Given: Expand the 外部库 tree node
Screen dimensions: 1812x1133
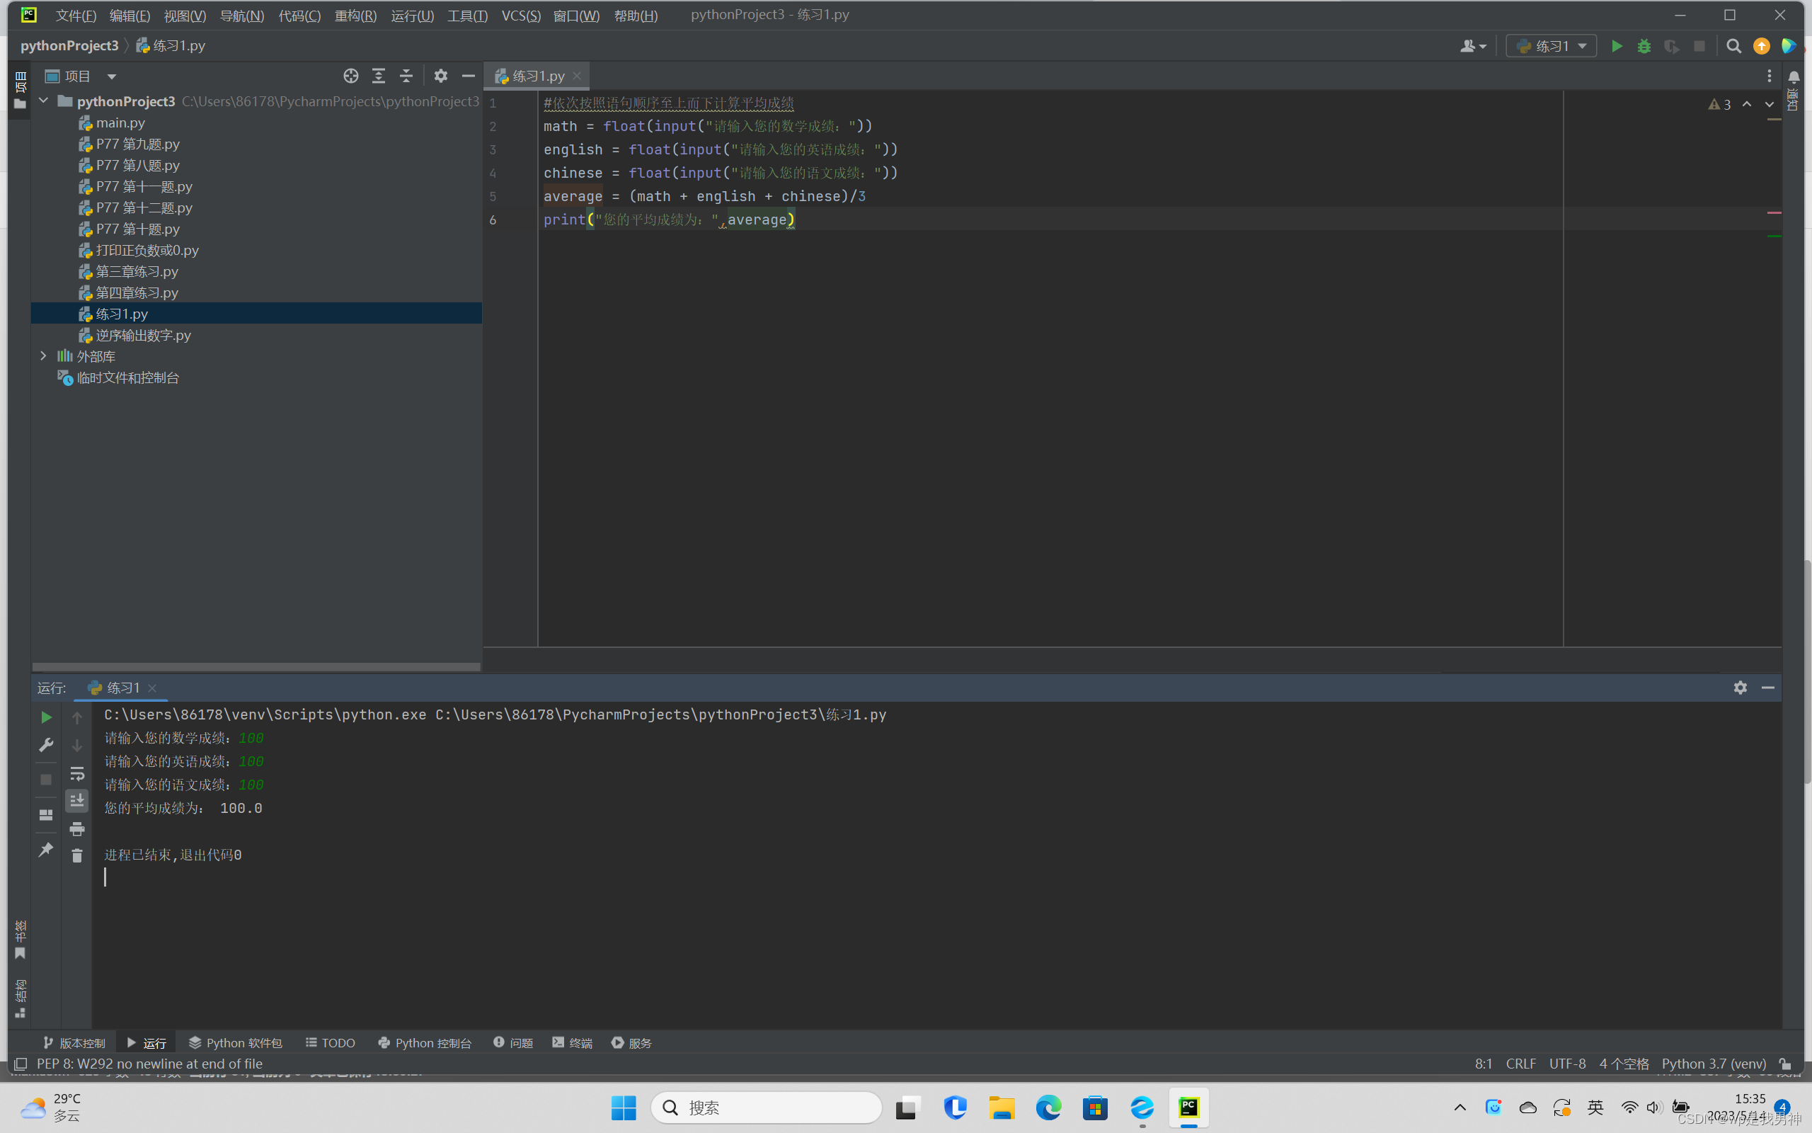Looking at the screenshot, I should coord(43,356).
